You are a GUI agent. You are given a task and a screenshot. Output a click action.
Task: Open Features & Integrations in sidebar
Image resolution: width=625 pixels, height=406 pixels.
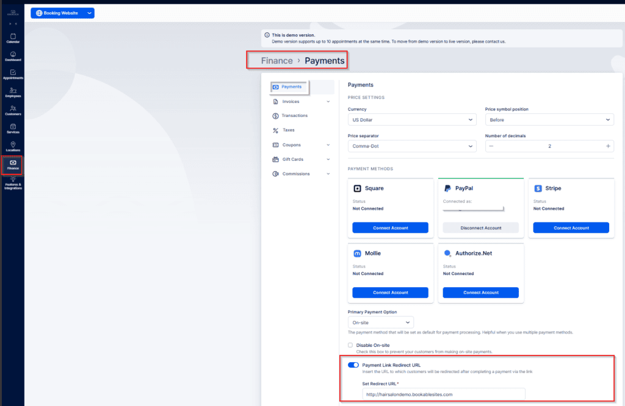13,183
